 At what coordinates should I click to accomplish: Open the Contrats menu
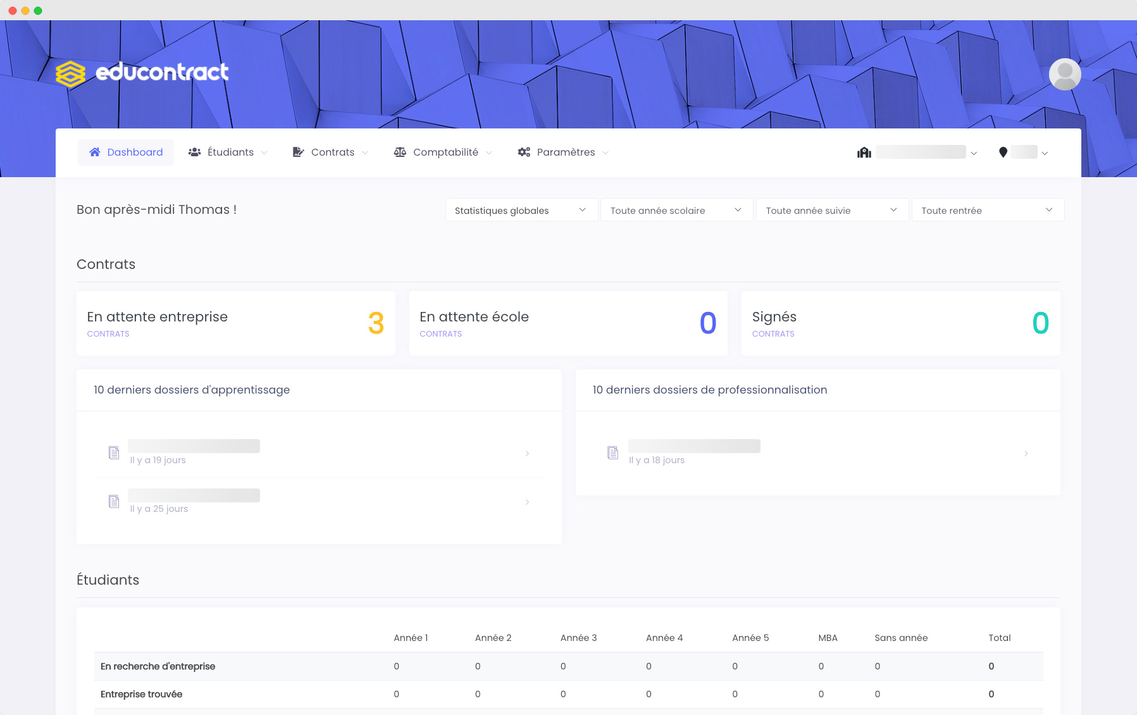pos(331,152)
